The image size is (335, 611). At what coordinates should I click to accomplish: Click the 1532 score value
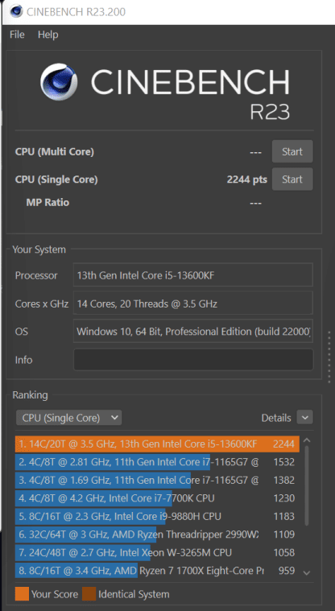[284, 462]
